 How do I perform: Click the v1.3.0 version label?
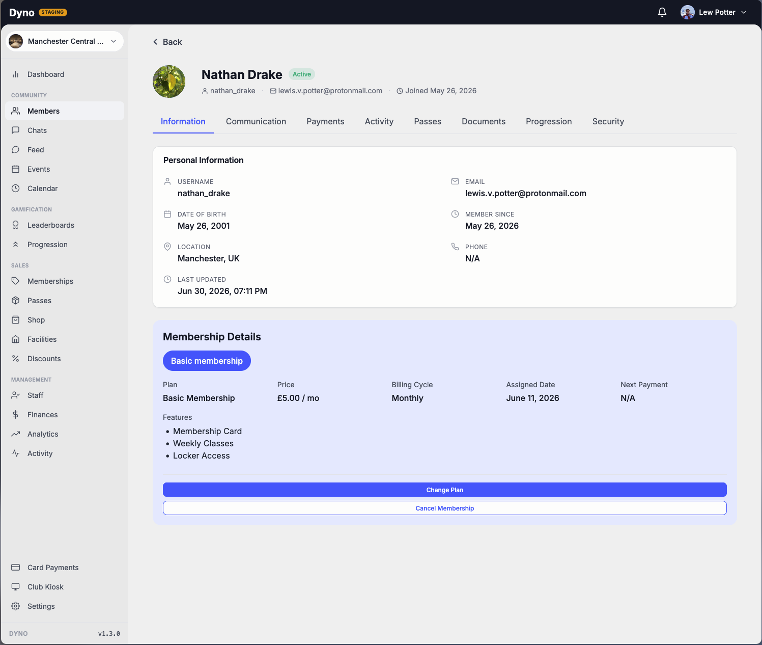[109, 634]
